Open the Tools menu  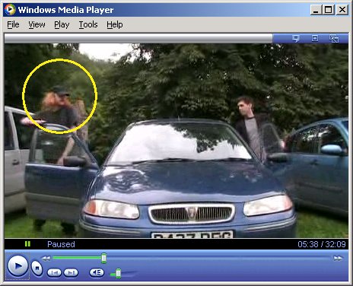click(88, 24)
